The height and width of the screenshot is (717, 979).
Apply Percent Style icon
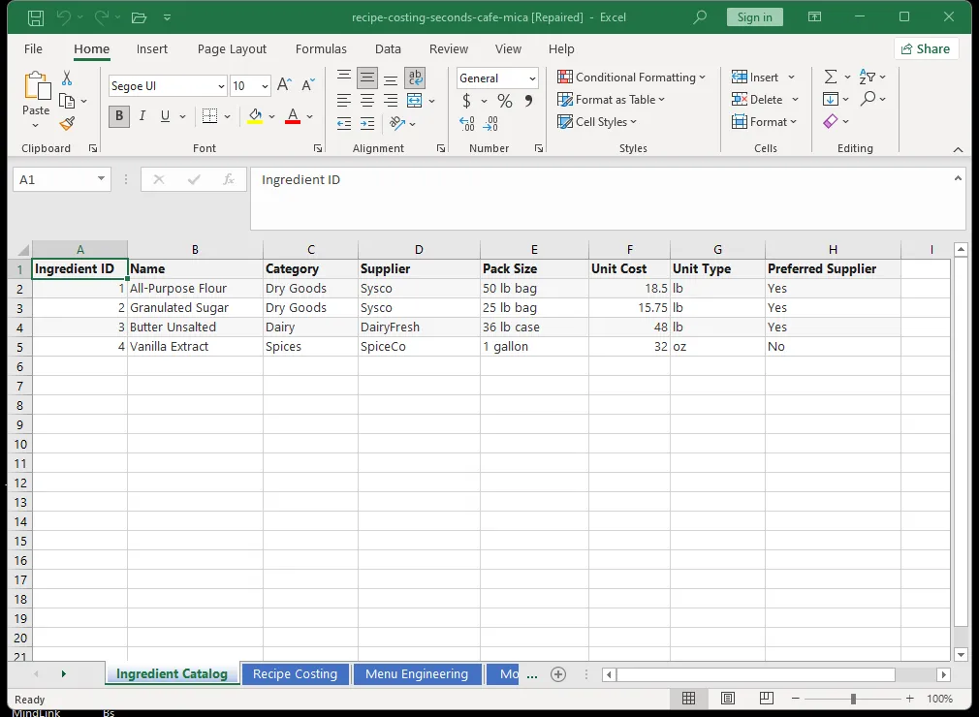[504, 101]
